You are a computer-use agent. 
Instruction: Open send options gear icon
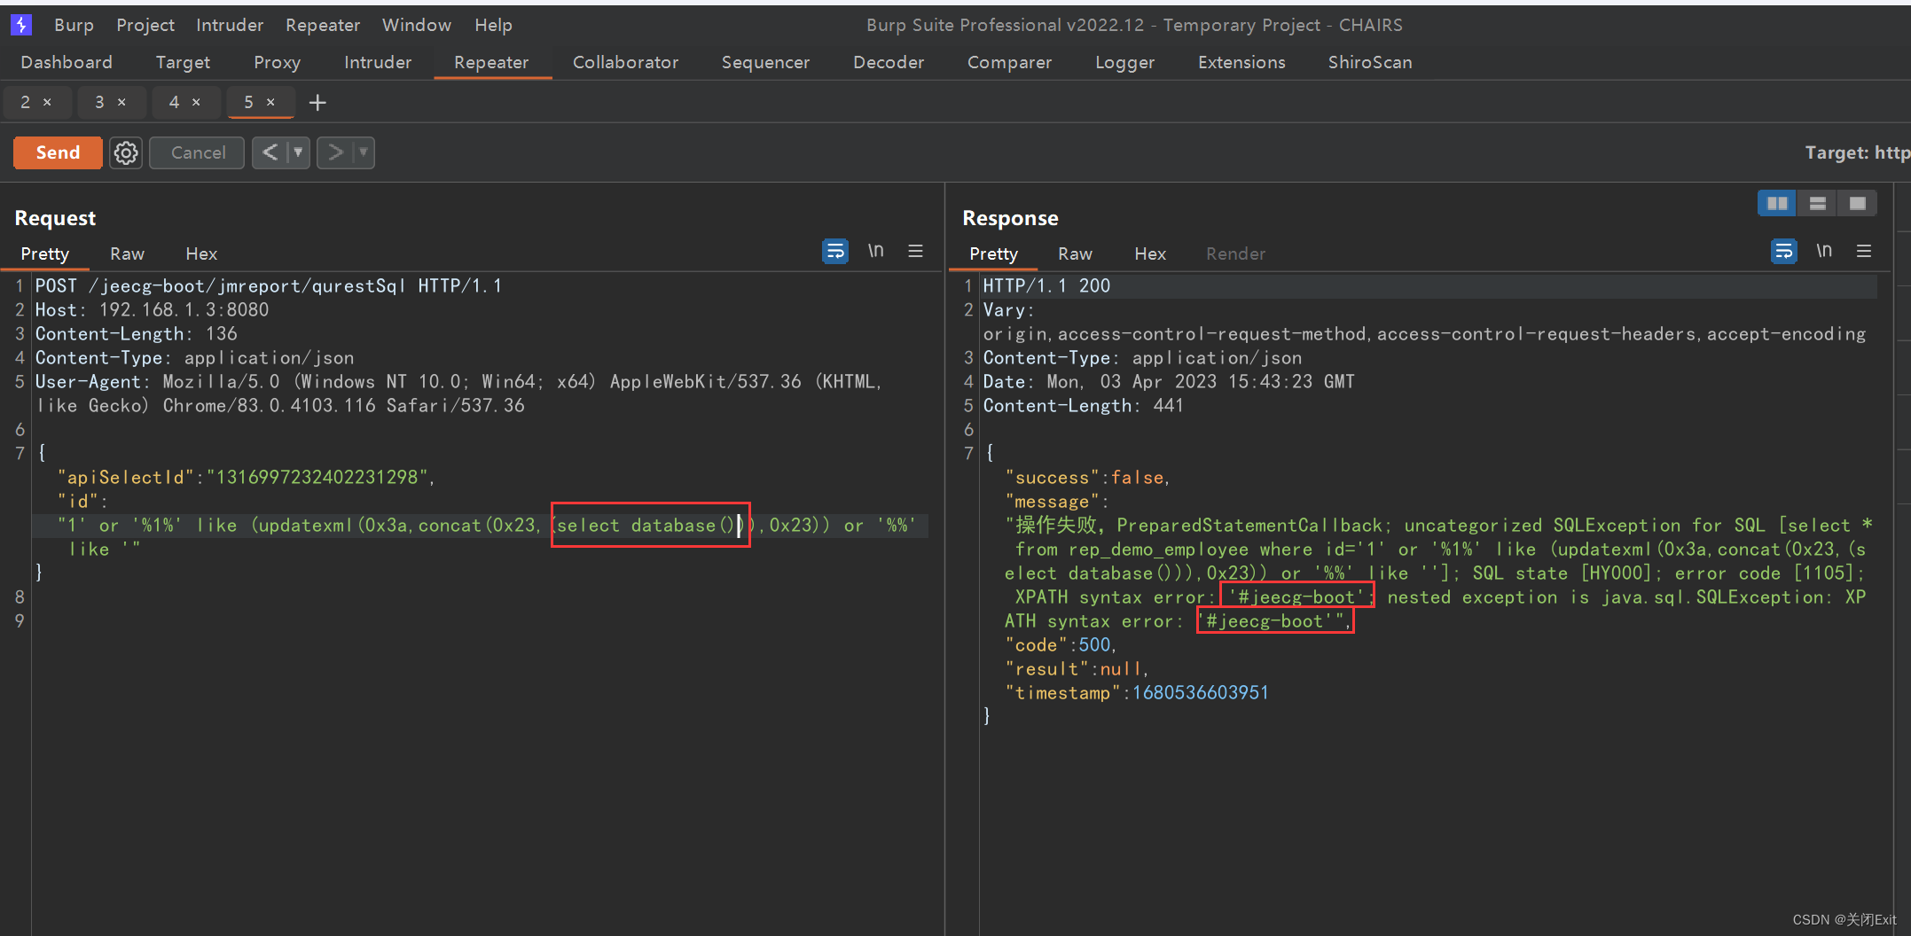(x=126, y=152)
